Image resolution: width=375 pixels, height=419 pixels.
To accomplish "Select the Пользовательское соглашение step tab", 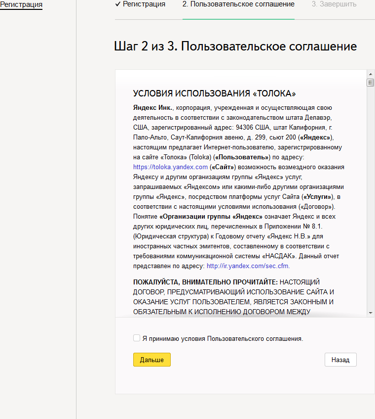I will [x=238, y=4].
